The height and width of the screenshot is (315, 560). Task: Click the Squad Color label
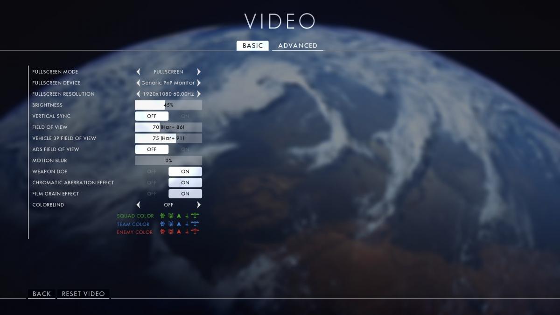[135, 216]
